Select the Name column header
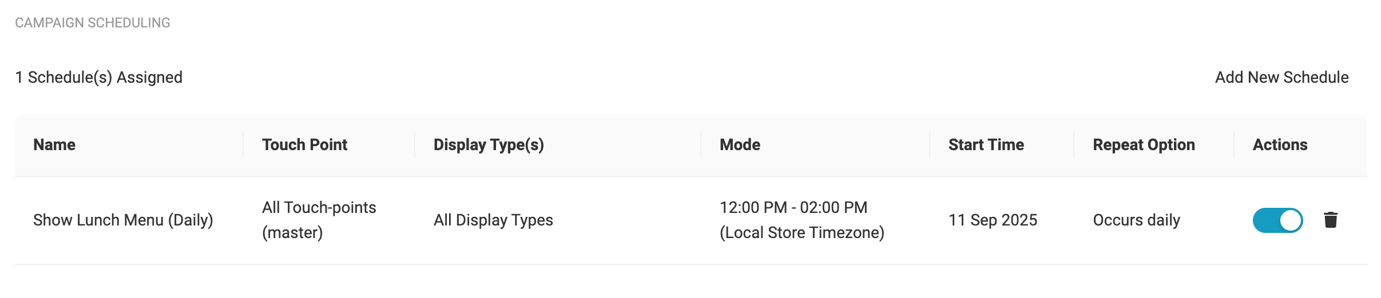Screen dimensions: 1381x298 click(54, 145)
